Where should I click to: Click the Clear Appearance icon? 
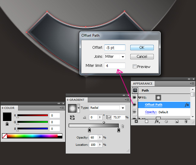(166, 121)
